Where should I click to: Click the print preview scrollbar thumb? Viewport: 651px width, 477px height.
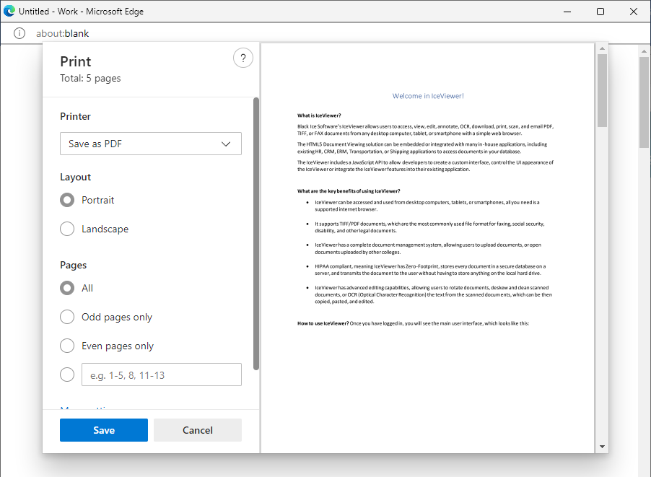tap(602, 90)
